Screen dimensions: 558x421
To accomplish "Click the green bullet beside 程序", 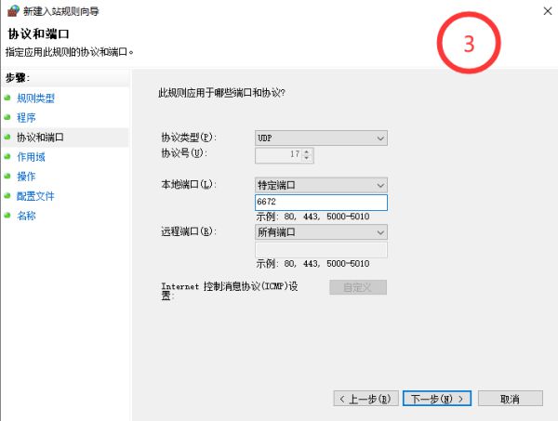I will point(7,117).
